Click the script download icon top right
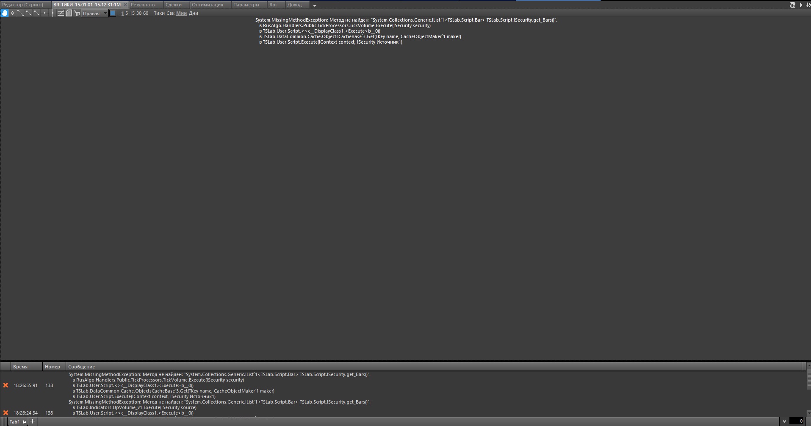Viewport: 811px width, 426px height. (792, 5)
